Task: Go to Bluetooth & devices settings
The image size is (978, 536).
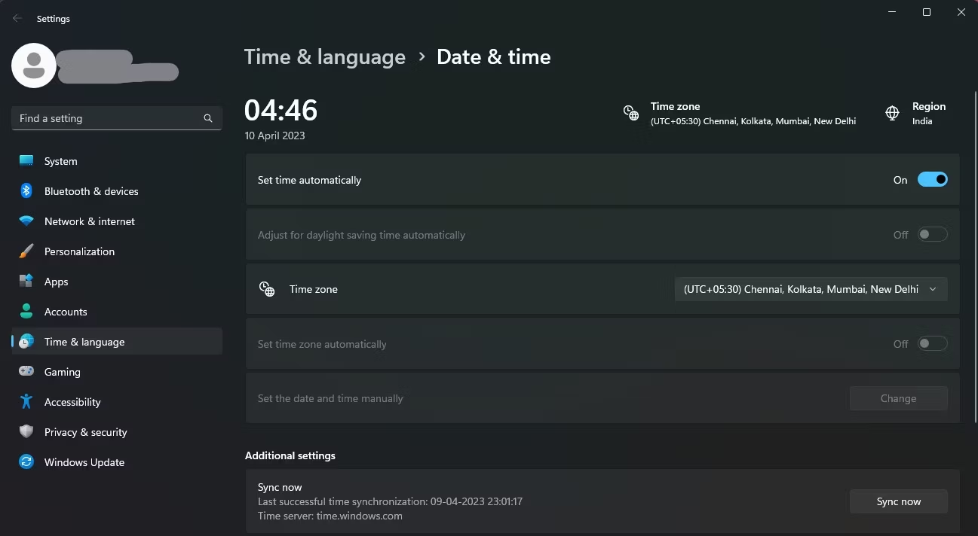Action: click(117, 191)
